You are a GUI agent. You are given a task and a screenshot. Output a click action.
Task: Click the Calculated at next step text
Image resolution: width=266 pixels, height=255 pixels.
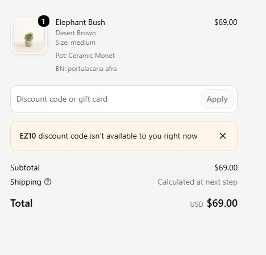(197, 182)
